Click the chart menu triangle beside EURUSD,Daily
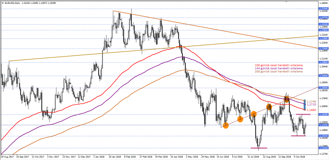 pyautogui.click(x=2, y=4)
